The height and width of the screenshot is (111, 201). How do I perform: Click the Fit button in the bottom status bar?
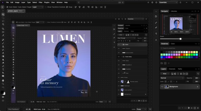tap(150, 109)
